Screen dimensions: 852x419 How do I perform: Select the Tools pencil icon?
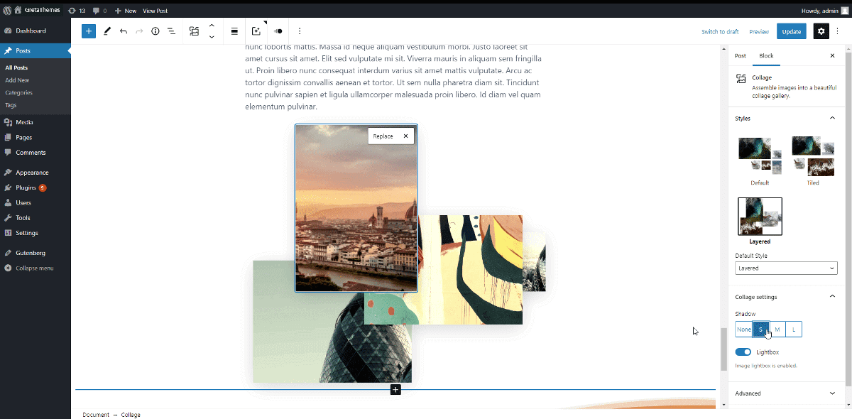pos(107,31)
